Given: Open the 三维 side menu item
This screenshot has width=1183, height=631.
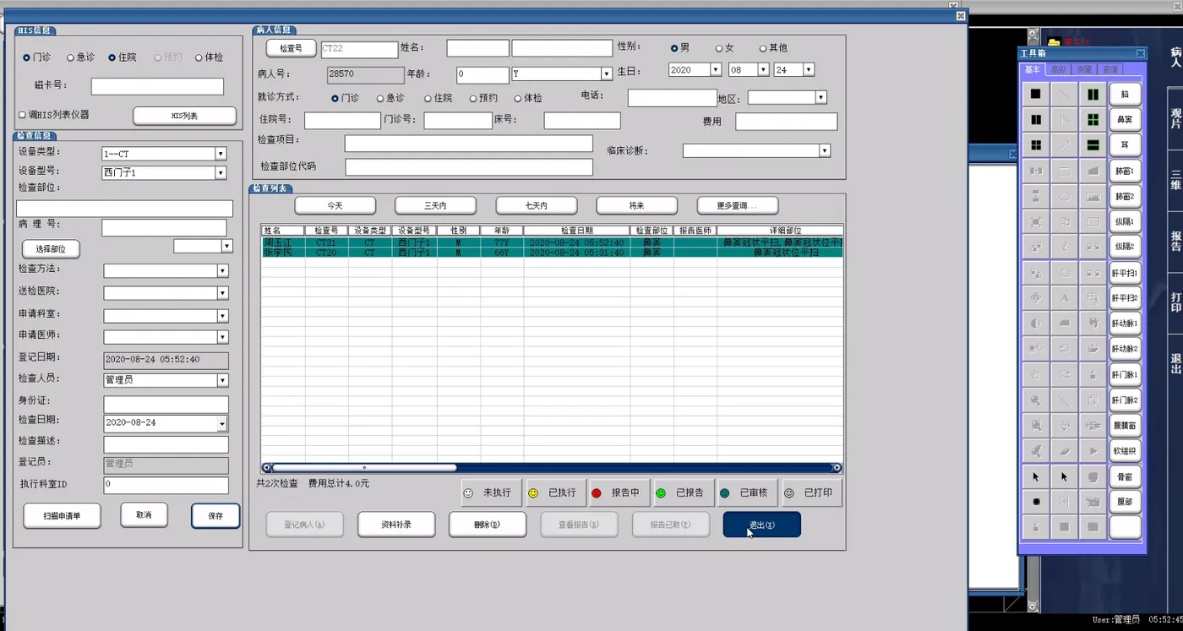Looking at the screenshot, I should pos(1175,180).
